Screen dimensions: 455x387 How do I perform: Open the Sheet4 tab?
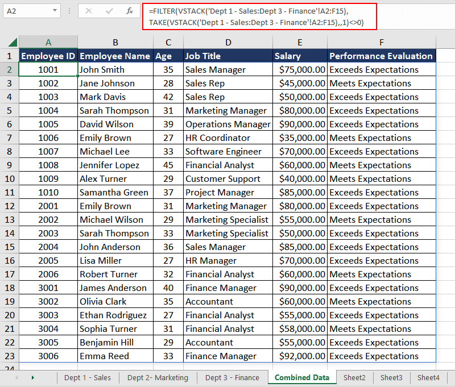pos(428,377)
